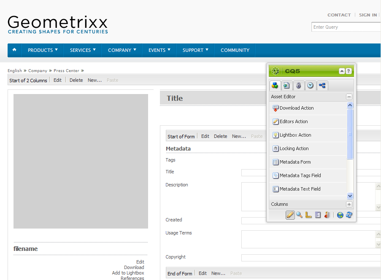Switch to Scaffolding mode icon

pos(318,215)
